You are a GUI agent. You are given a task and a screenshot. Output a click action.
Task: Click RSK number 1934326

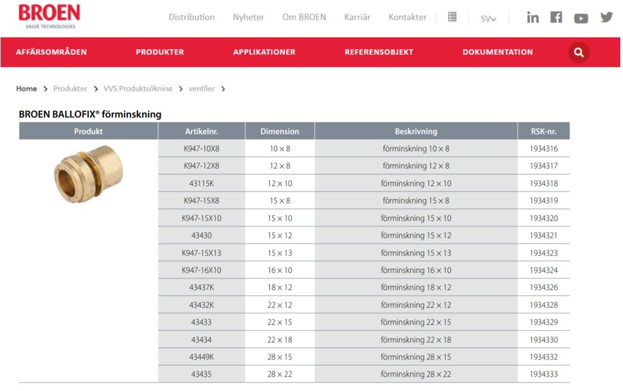point(543,287)
